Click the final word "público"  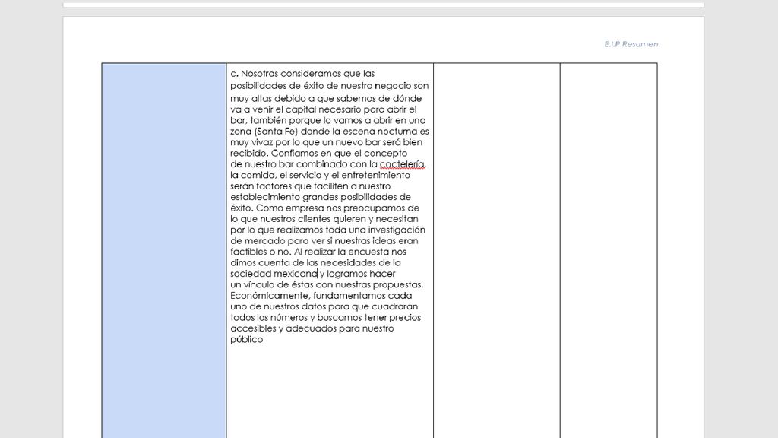(247, 340)
